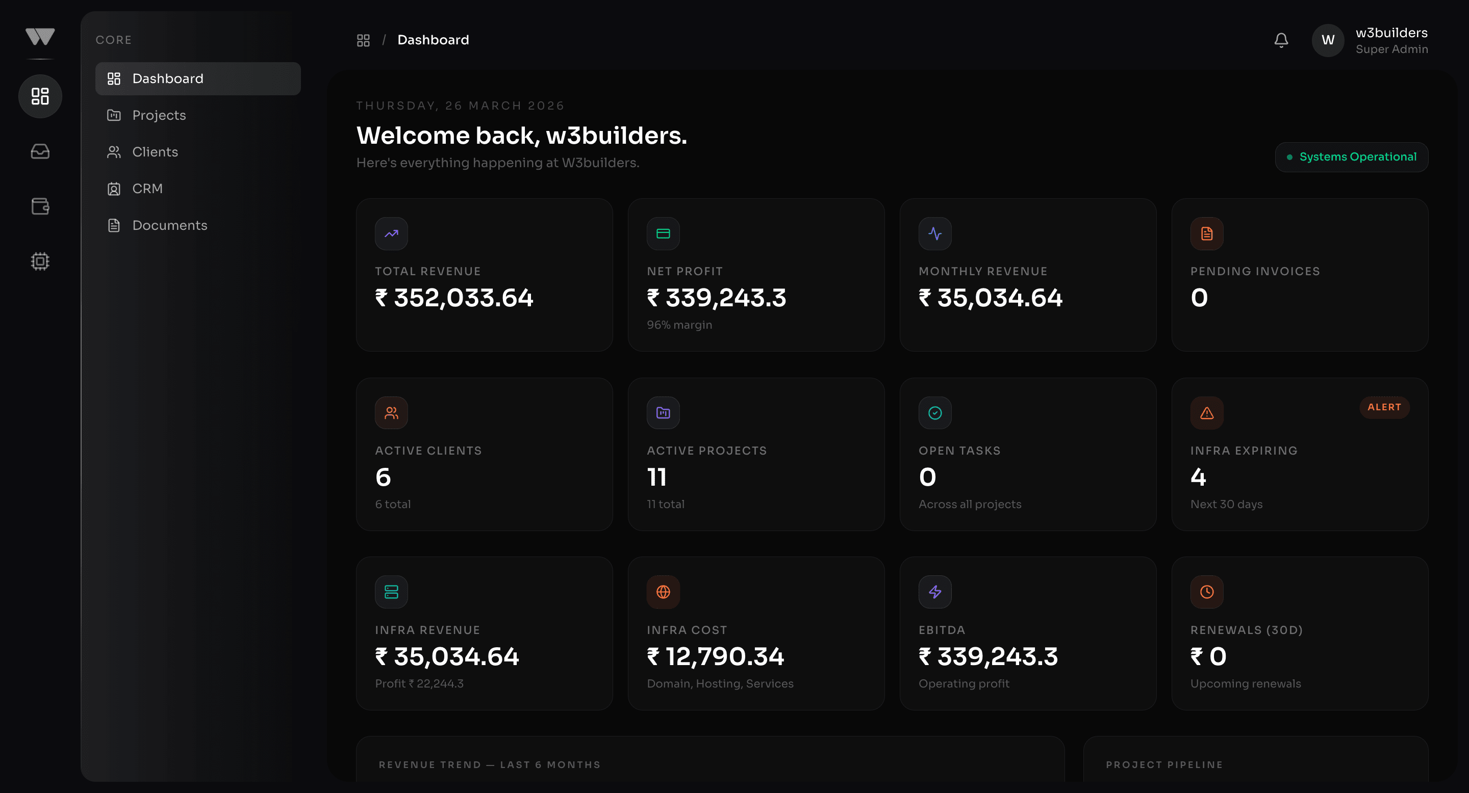Click the wallet icon in the left rail
The height and width of the screenshot is (793, 1469).
pyautogui.click(x=39, y=206)
